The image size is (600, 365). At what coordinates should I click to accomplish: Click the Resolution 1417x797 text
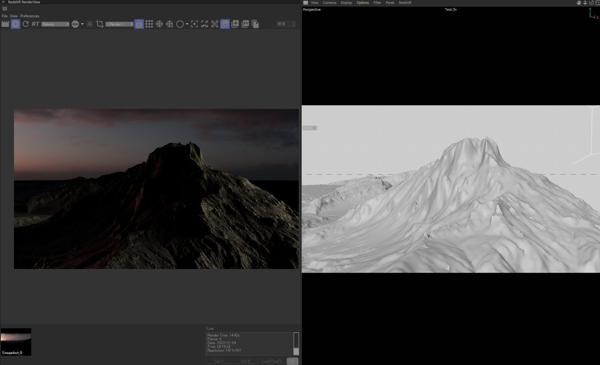(x=224, y=350)
